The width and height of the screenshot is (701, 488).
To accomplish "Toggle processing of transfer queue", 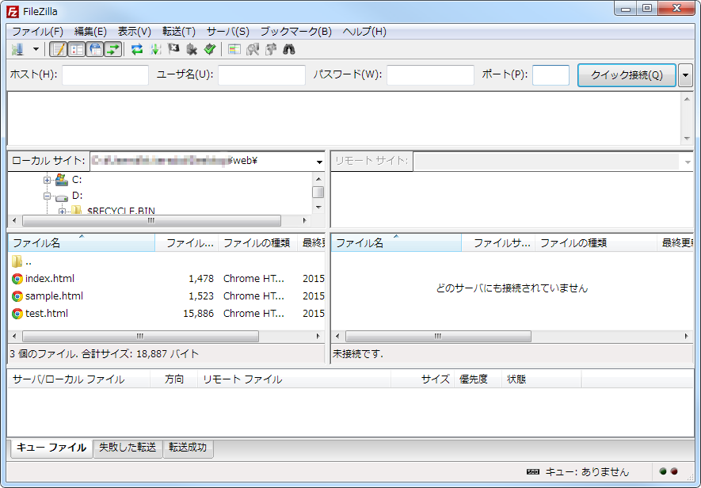I will (x=155, y=49).
